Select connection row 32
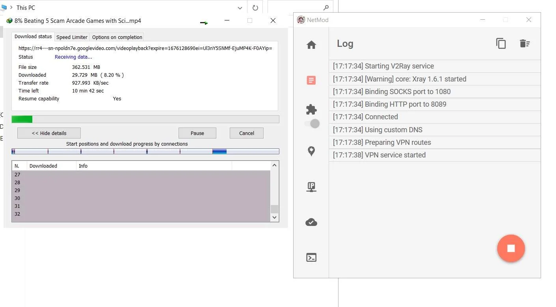 (141, 214)
